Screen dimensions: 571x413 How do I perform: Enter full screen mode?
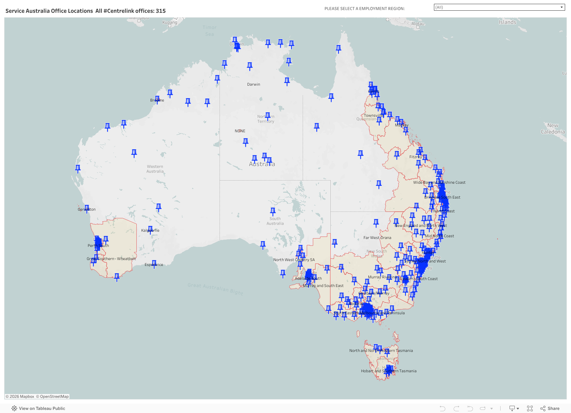530,409
